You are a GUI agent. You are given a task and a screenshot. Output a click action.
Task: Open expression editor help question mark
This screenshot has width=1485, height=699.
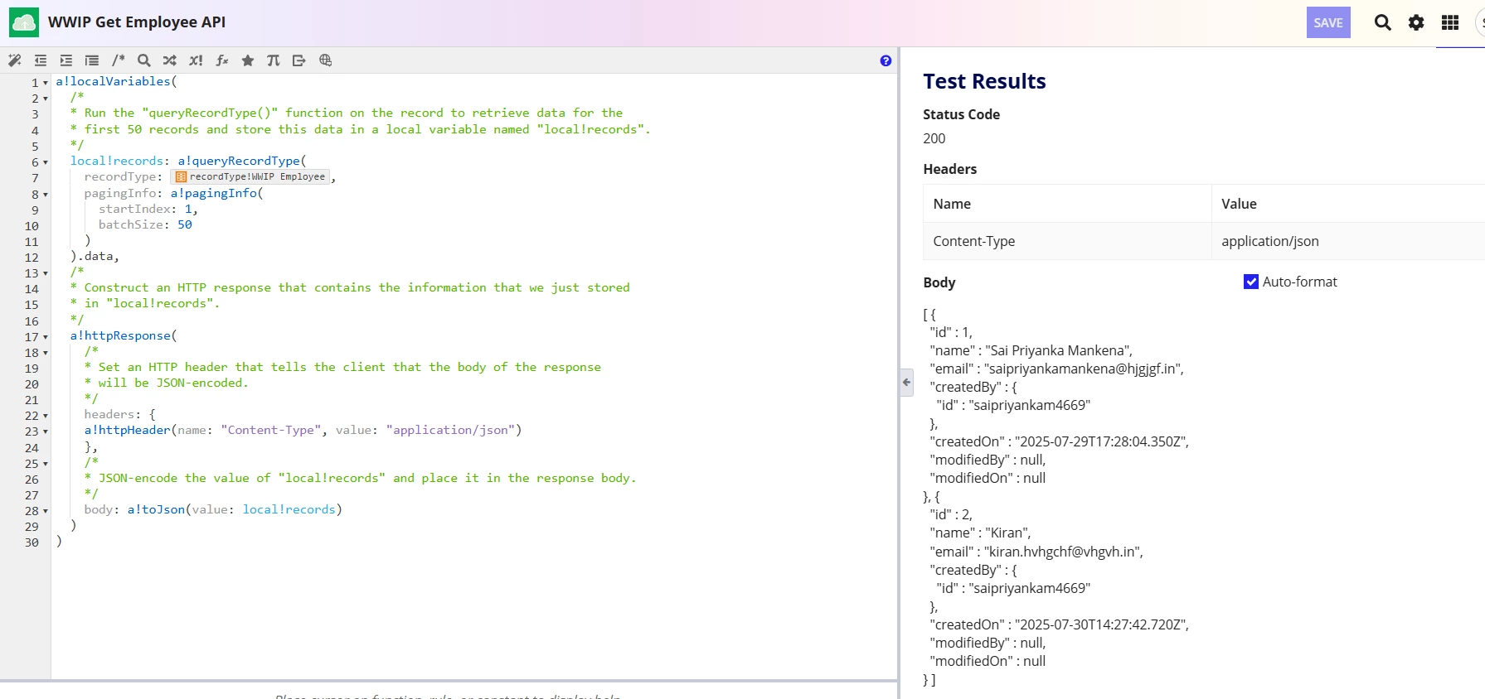tap(886, 60)
